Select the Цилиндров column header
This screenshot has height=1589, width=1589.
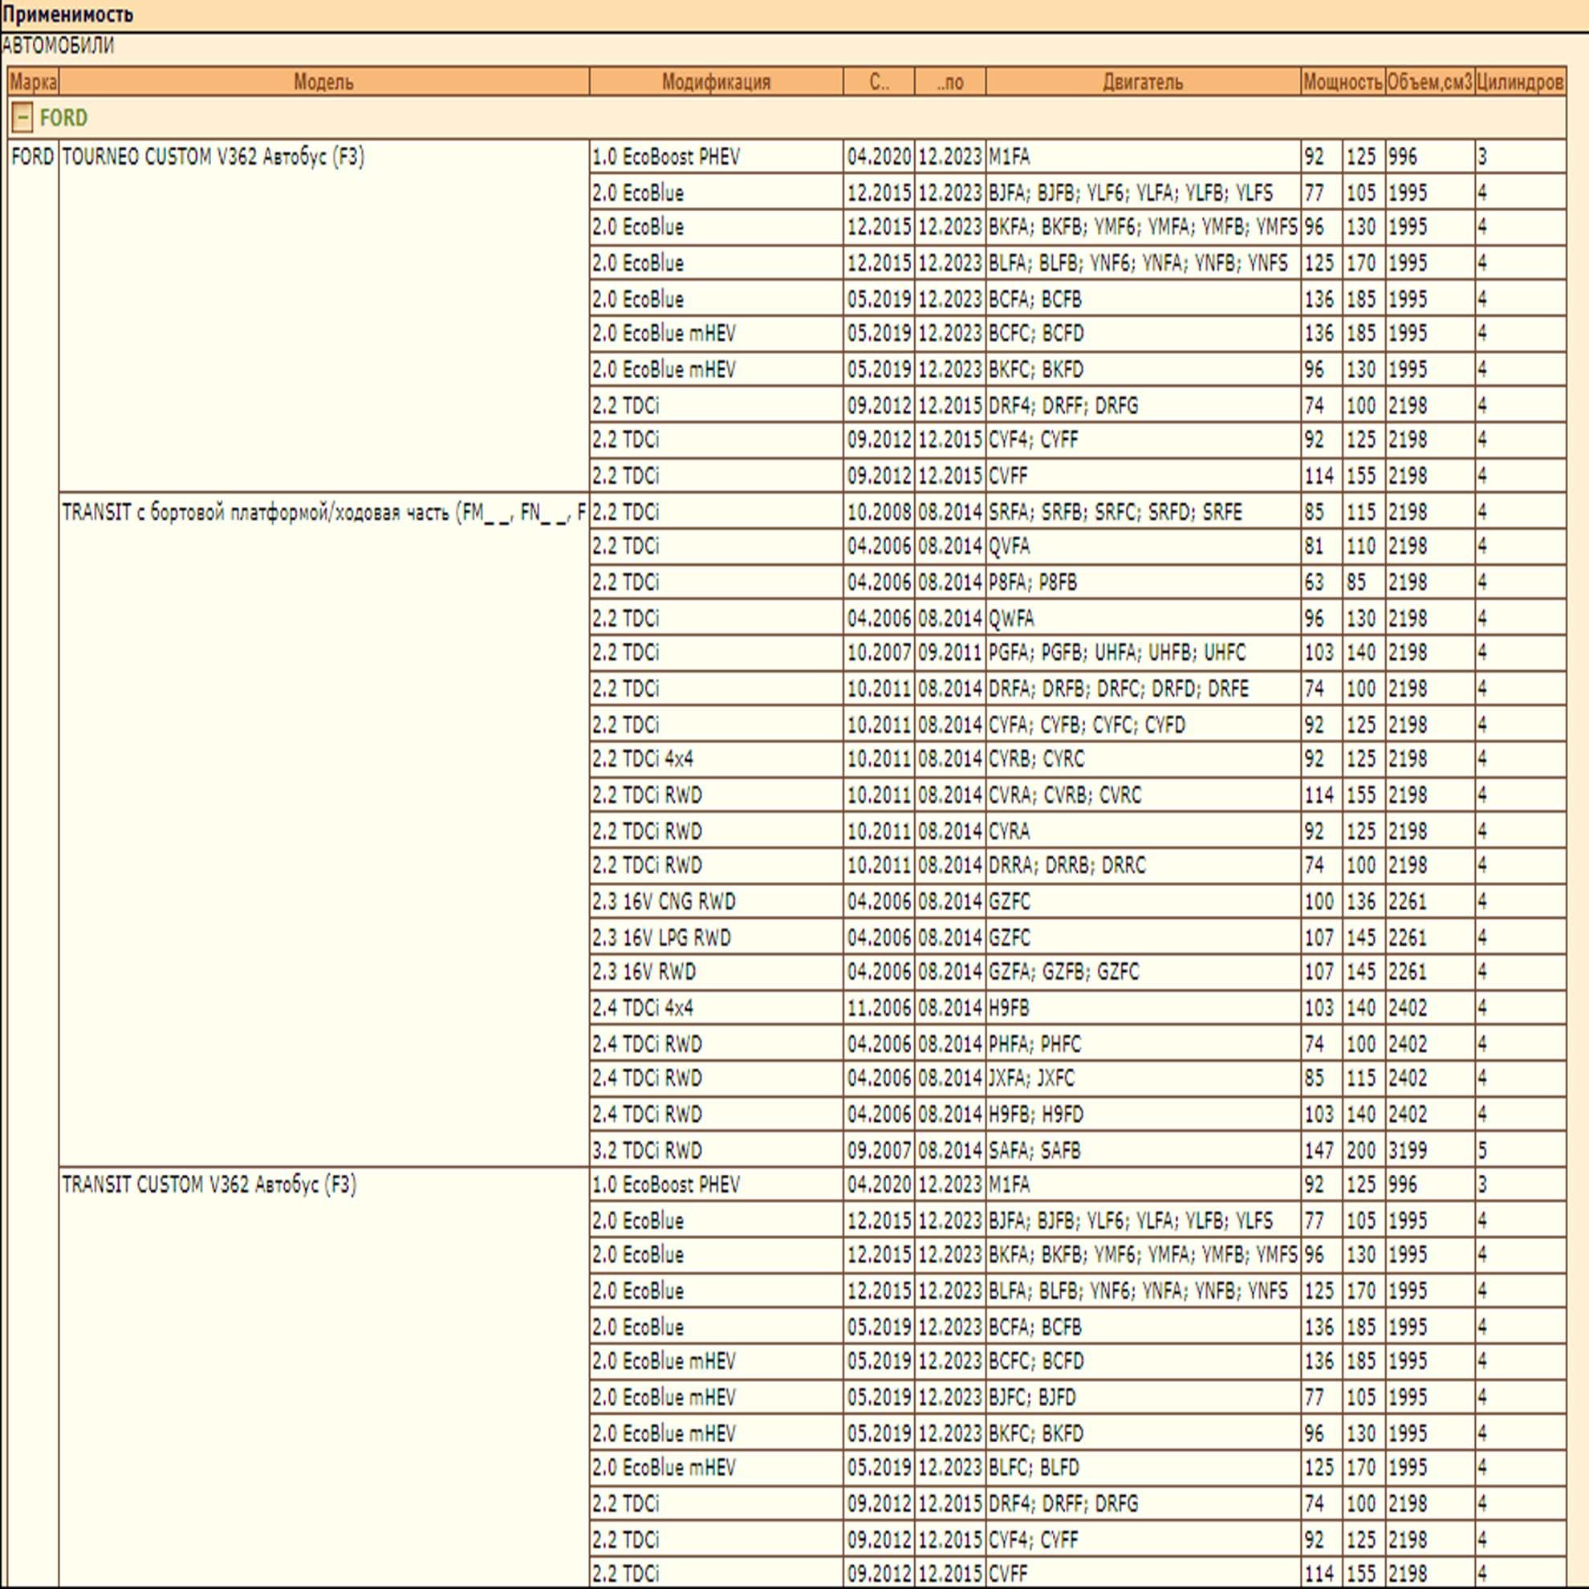(x=1520, y=81)
